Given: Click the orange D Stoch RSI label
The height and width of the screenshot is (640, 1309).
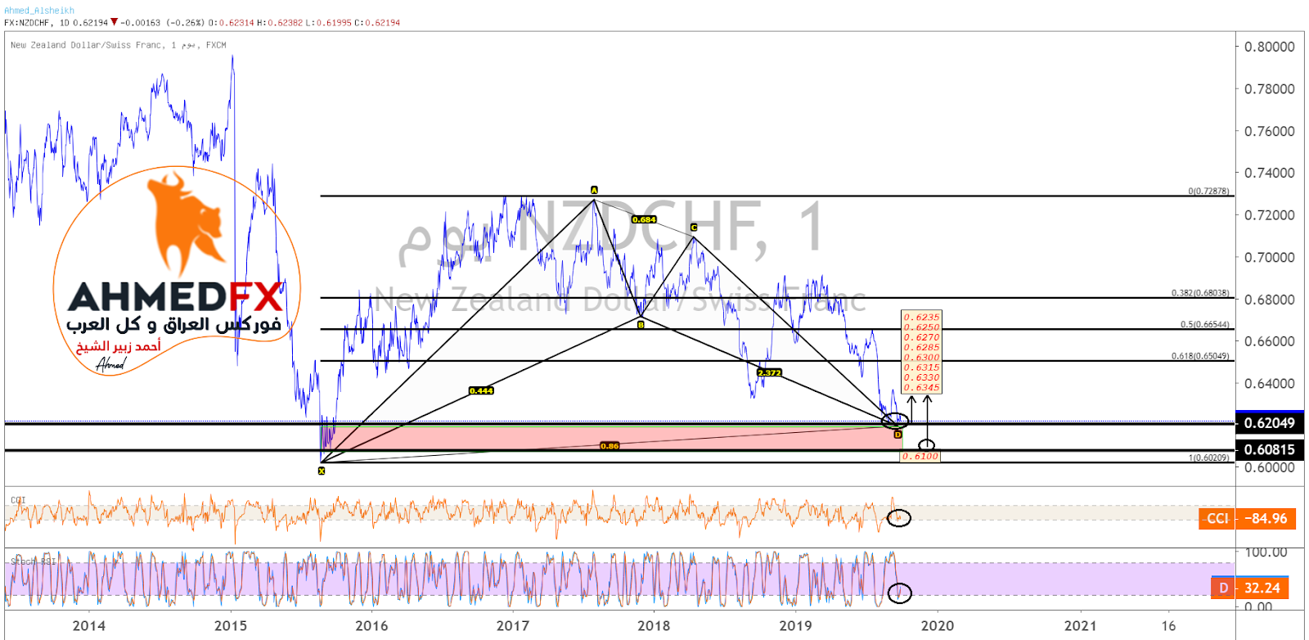Looking at the screenshot, I should tap(1224, 588).
